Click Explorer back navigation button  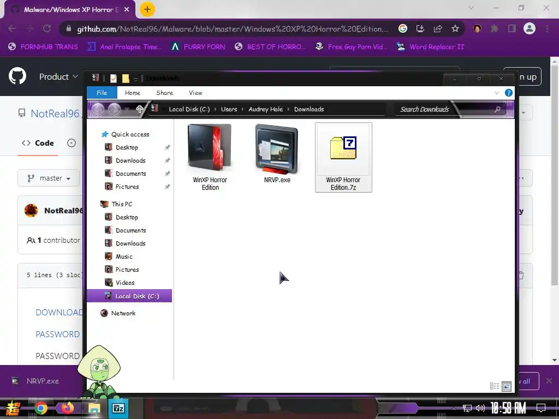pyautogui.click(x=98, y=109)
